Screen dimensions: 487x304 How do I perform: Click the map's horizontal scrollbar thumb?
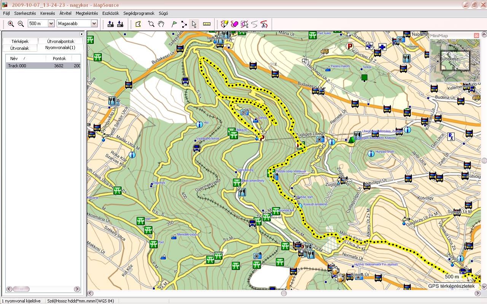[x=284, y=293]
